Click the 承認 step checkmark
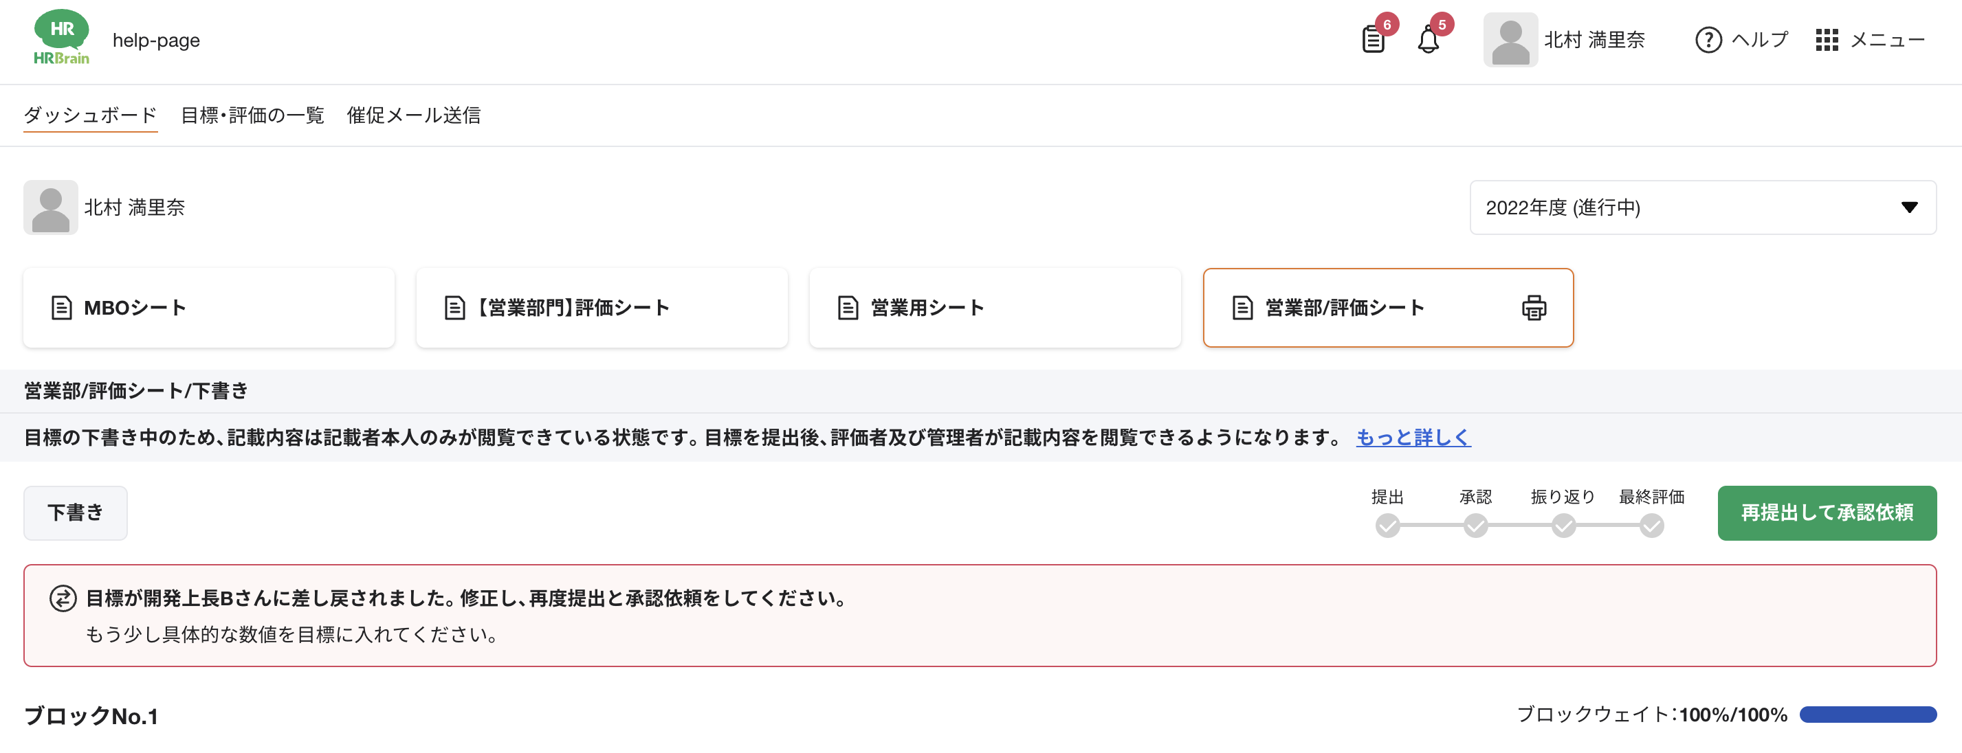This screenshot has height=753, width=1962. tap(1475, 526)
